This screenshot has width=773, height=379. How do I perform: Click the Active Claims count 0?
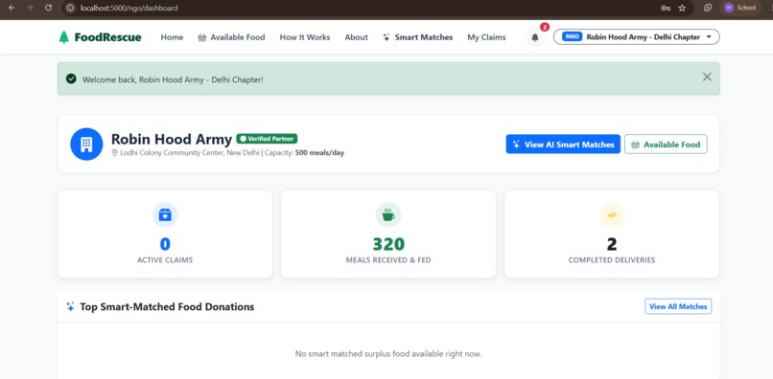click(x=165, y=244)
